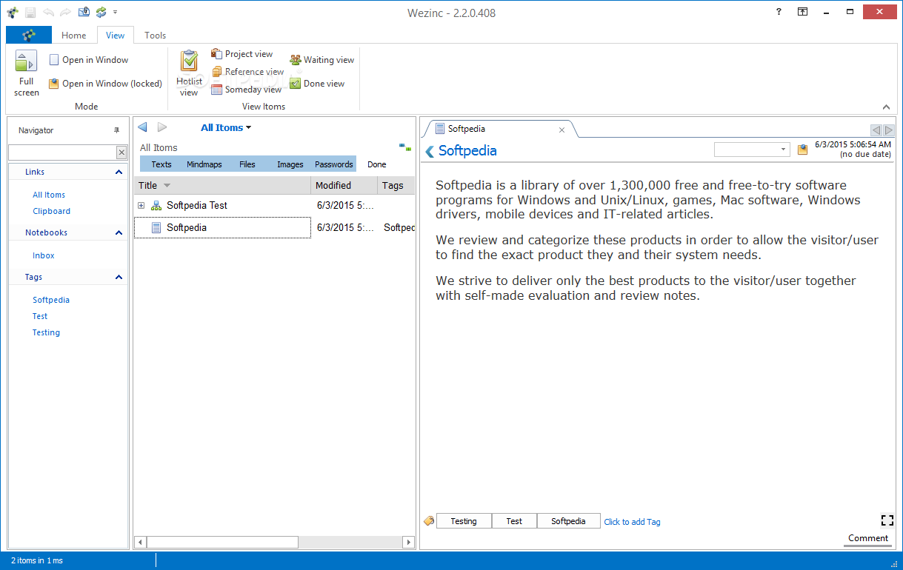Image resolution: width=903 pixels, height=570 pixels.
Task: Select the Testing tag in Navigator
Action: 46,332
